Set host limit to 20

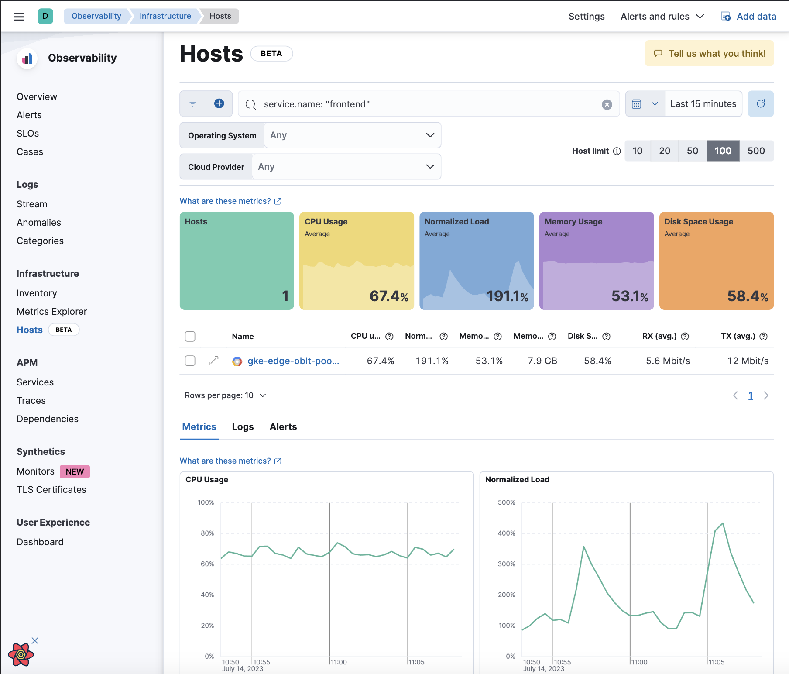point(665,151)
